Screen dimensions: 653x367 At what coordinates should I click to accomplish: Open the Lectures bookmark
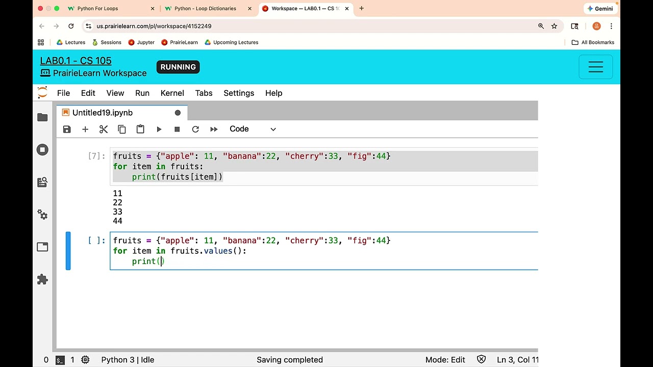pyautogui.click(x=70, y=42)
